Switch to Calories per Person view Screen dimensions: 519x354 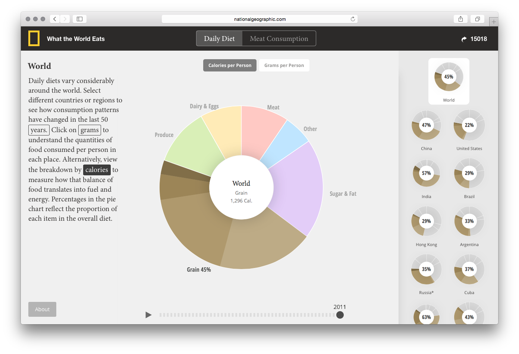(x=230, y=66)
